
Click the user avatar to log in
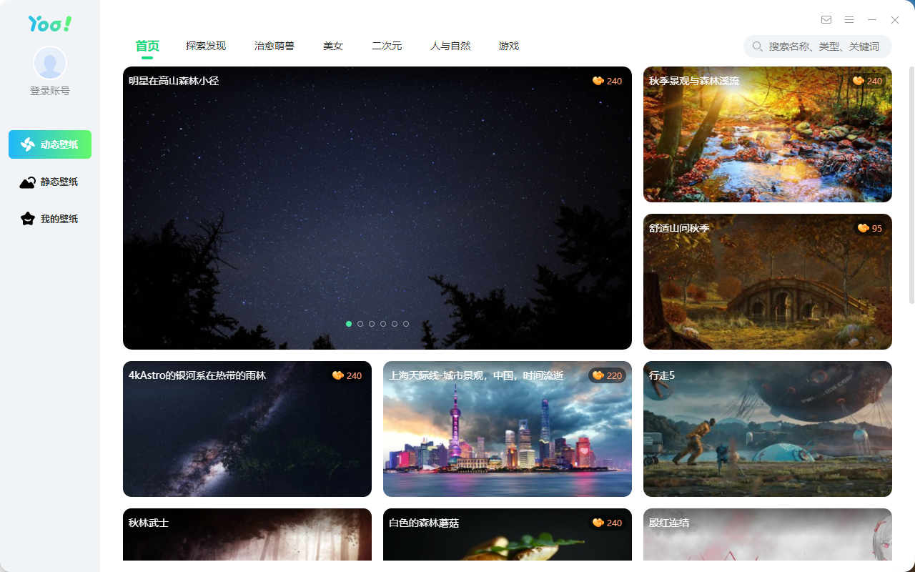coord(50,63)
